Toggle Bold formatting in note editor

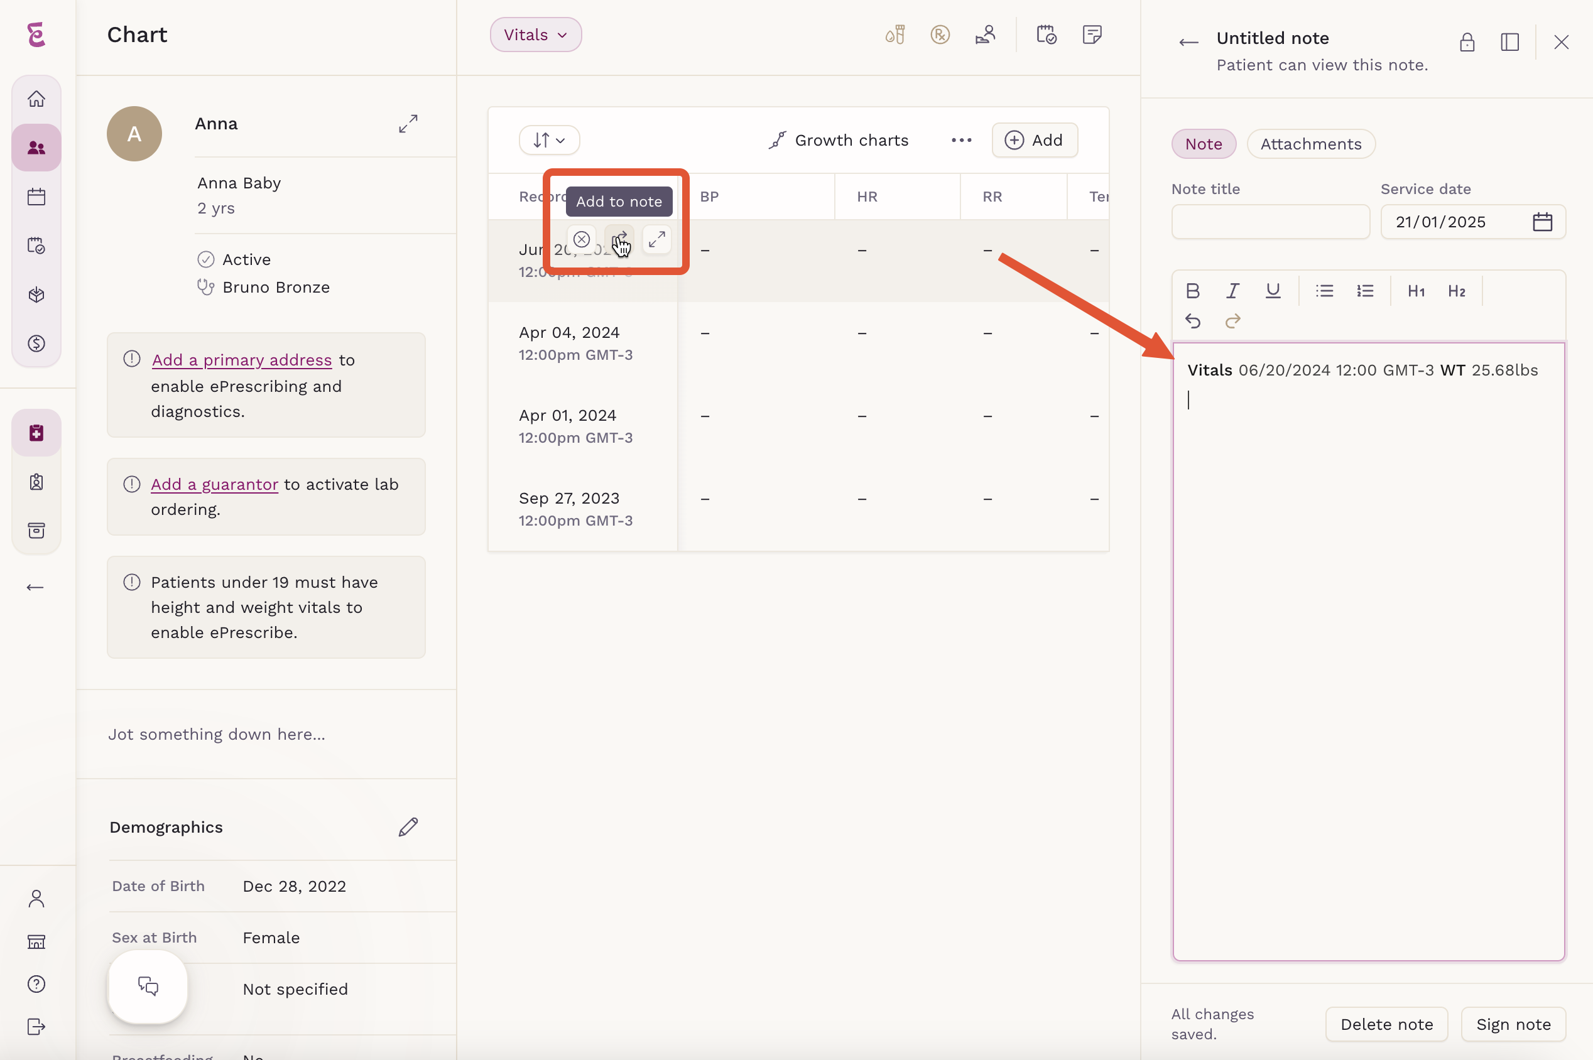tap(1193, 291)
